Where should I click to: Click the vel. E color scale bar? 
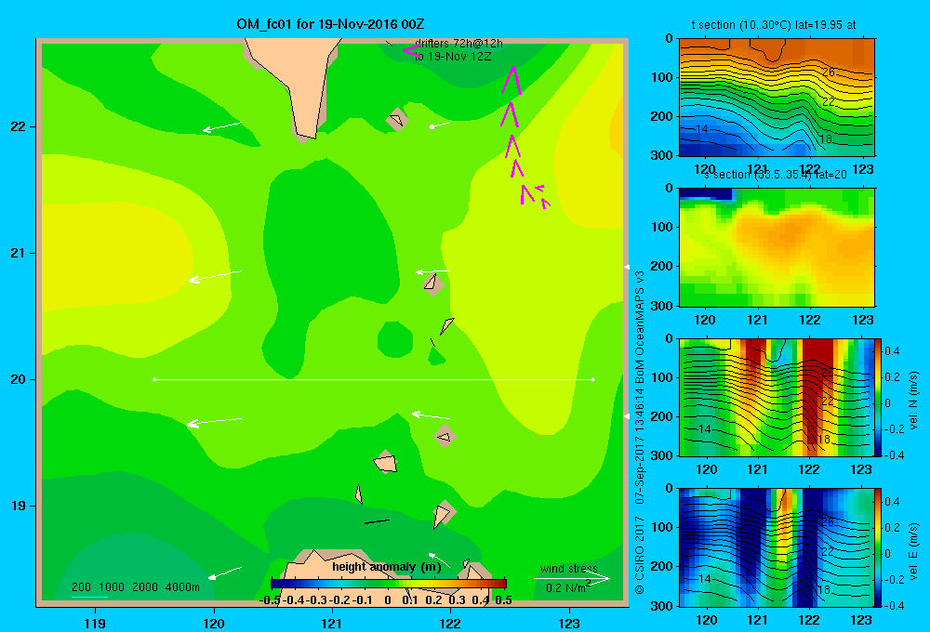(879, 547)
